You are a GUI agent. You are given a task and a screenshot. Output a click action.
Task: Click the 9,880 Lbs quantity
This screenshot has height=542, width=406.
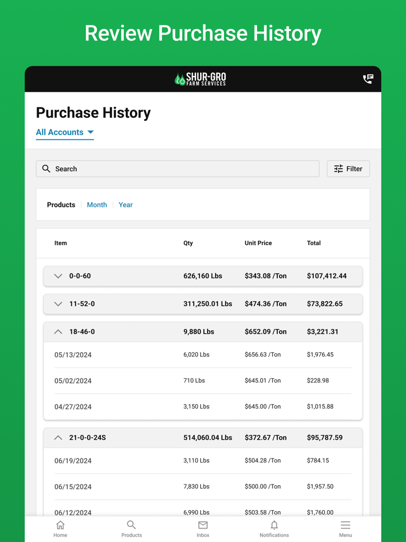[x=199, y=332]
